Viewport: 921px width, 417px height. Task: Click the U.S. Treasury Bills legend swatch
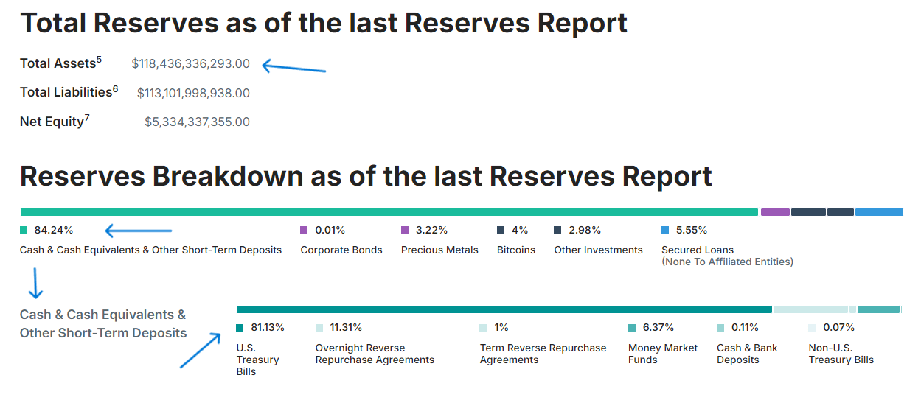click(240, 328)
